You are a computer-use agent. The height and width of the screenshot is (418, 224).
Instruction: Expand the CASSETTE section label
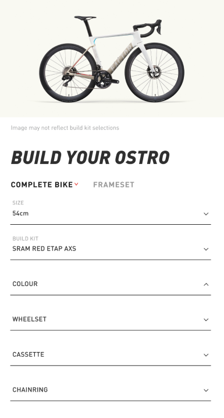(28, 354)
